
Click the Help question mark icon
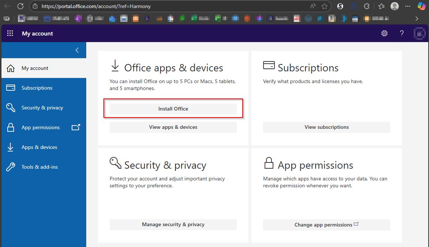[402, 33]
